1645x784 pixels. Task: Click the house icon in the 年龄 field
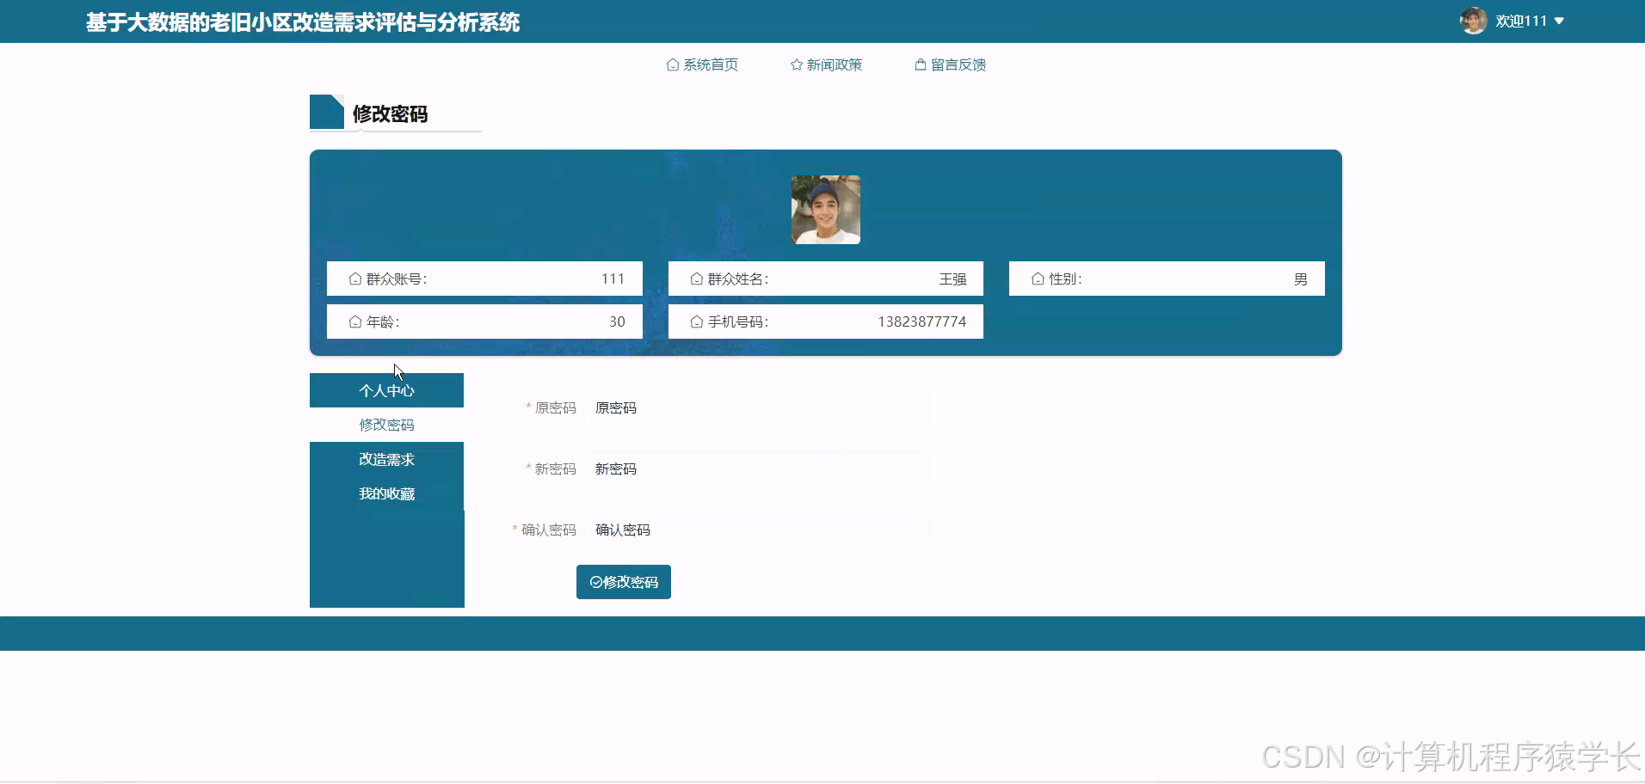(355, 321)
